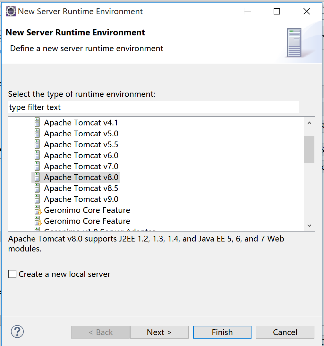Image resolution: width=324 pixels, height=346 pixels.
Task: Click the Apache Tomcat v4.1 server icon
Action: click(38, 122)
